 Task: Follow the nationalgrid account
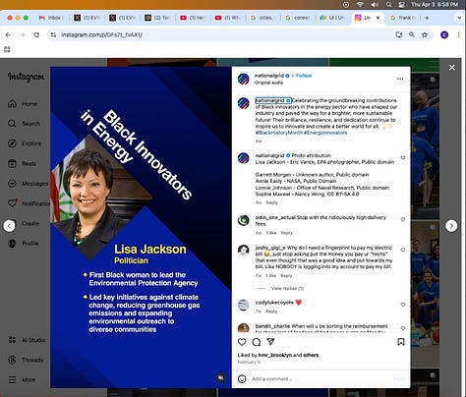pyautogui.click(x=304, y=76)
